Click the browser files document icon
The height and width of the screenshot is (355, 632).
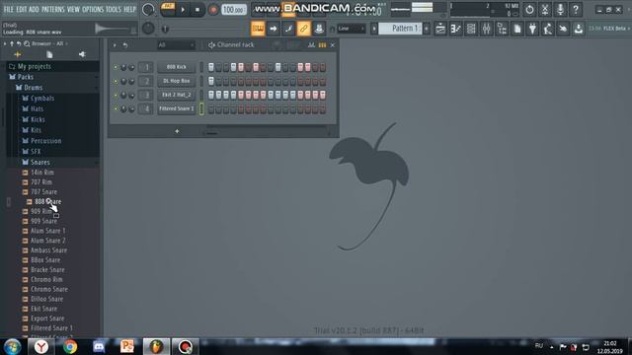tap(49, 54)
